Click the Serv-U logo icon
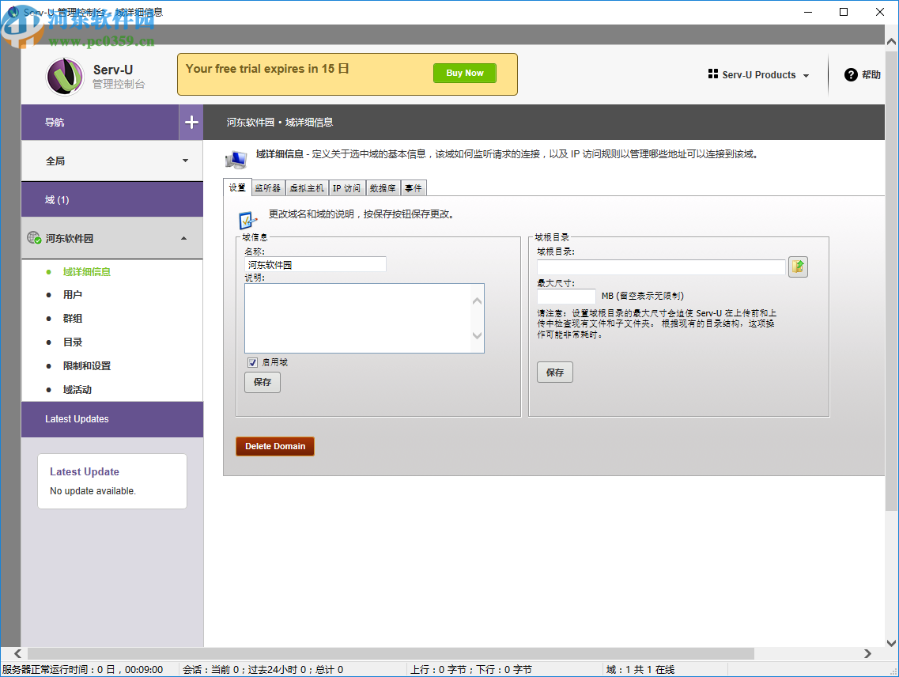The image size is (899, 677). click(x=65, y=76)
